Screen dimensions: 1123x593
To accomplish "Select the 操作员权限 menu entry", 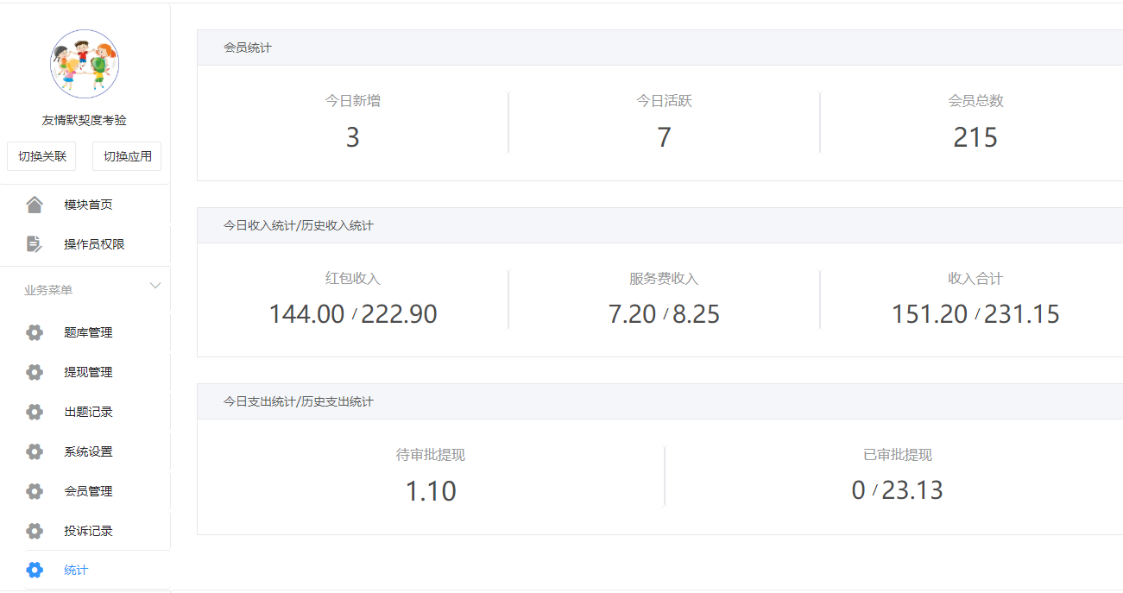I will pyautogui.click(x=94, y=244).
